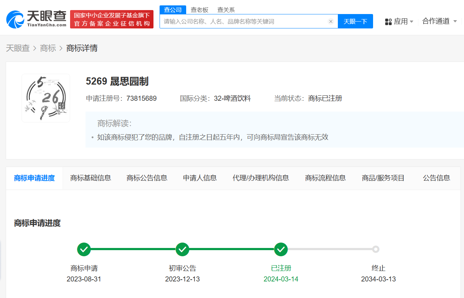Expand the 合作通道 dropdown

click(437, 21)
